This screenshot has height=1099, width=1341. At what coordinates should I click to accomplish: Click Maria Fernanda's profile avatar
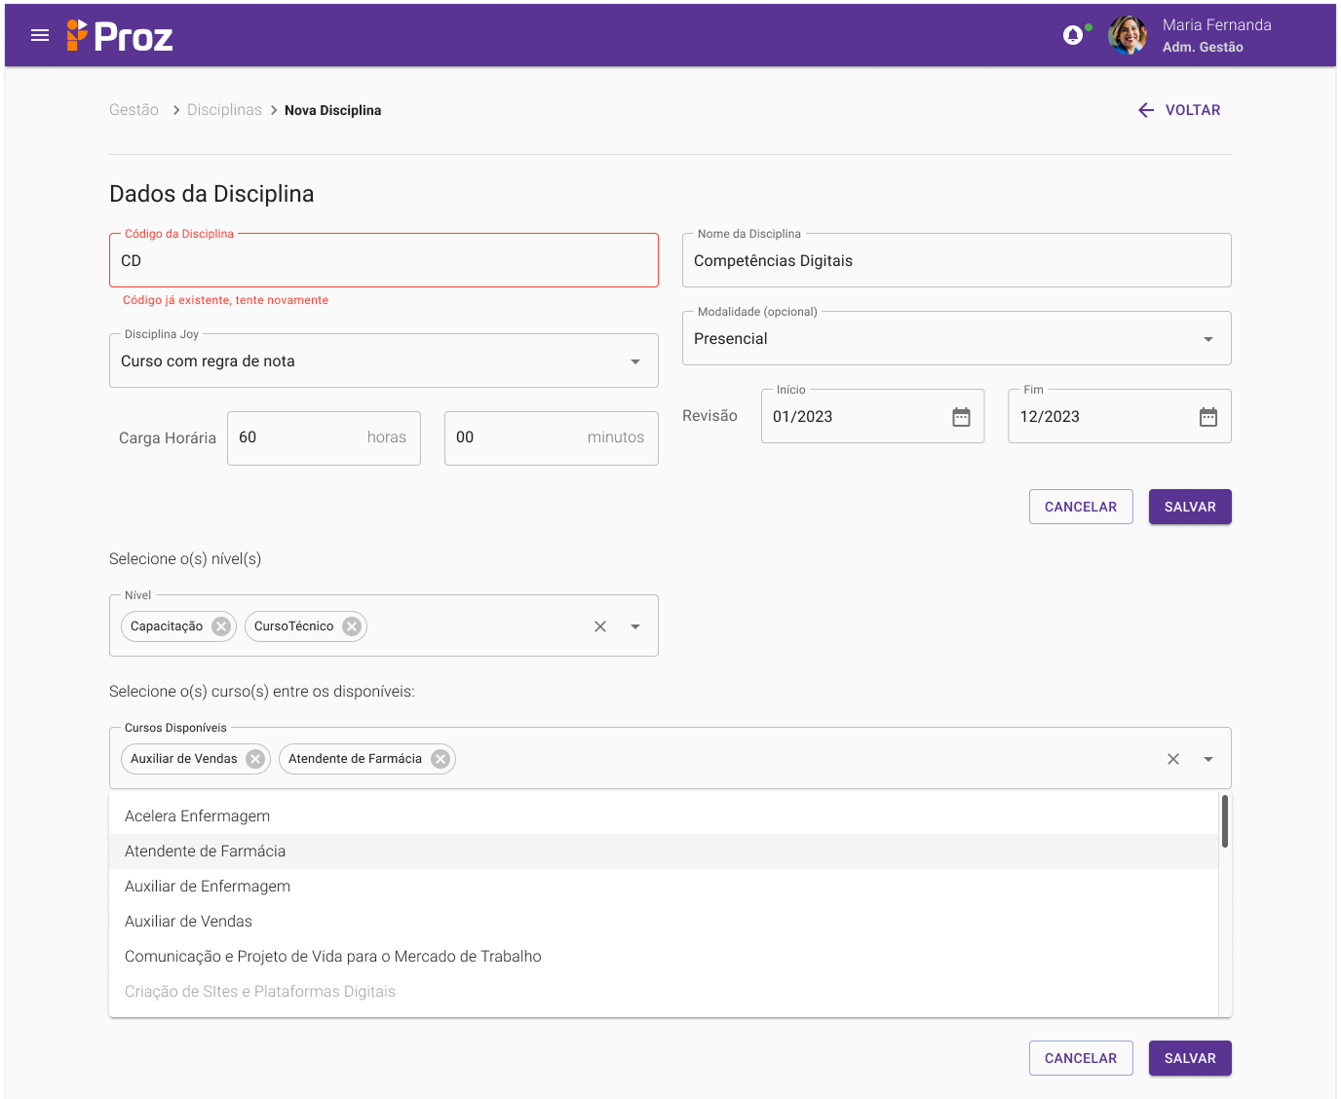click(x=1128, y=36)
